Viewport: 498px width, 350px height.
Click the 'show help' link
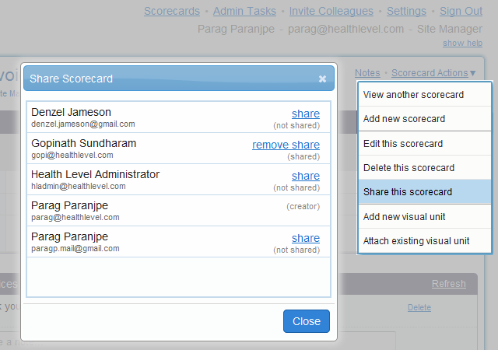pos(462,43)
